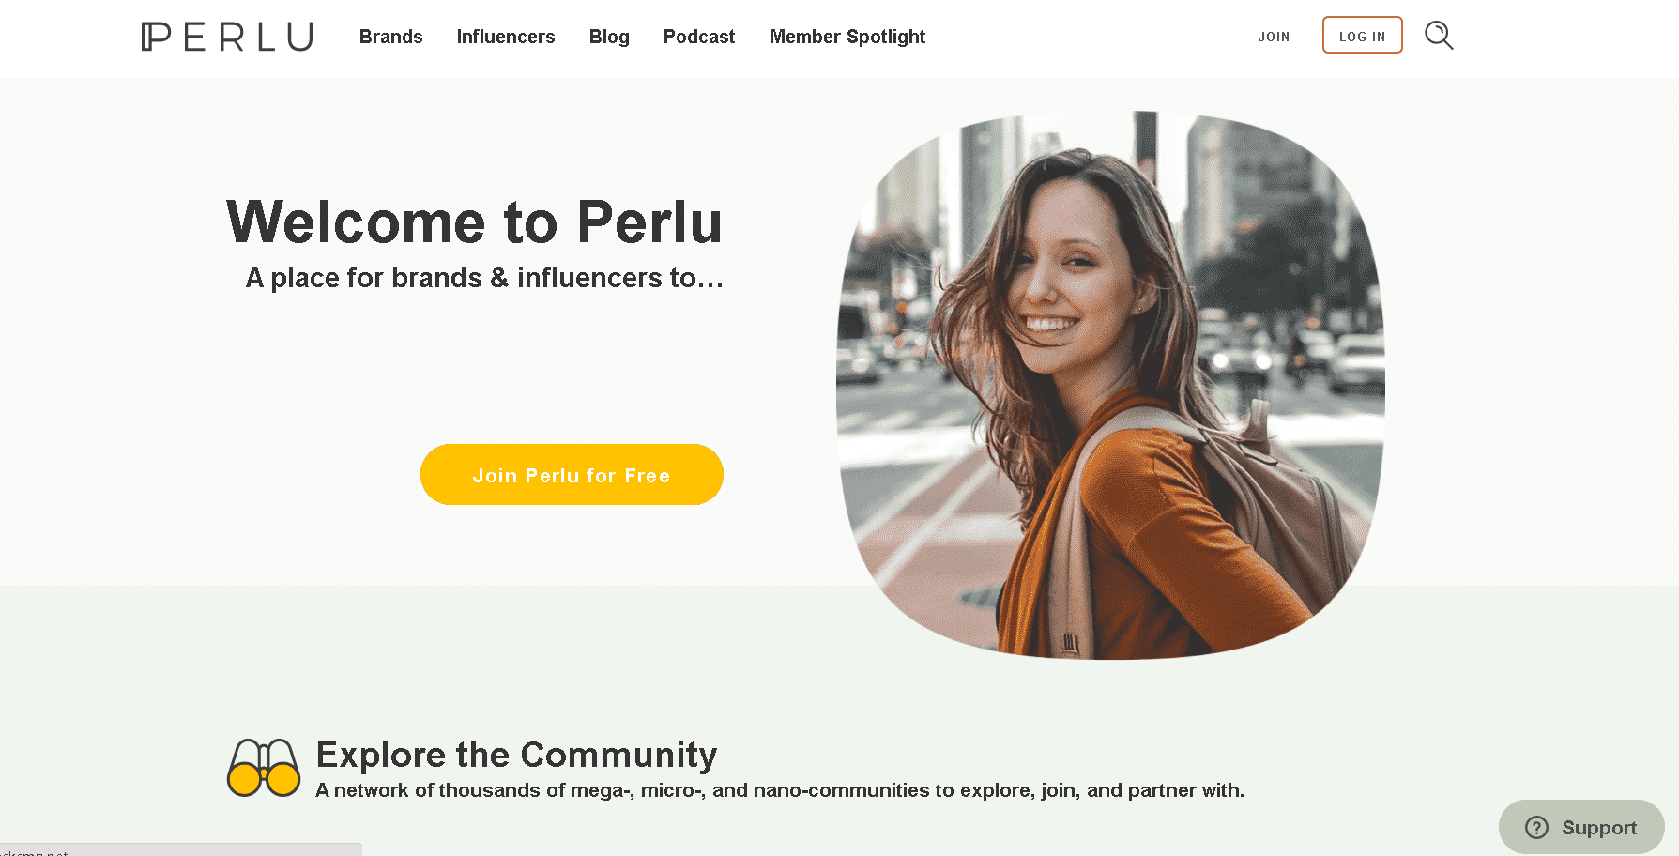
Task: Open the Support chat widget label
Action: coord(1599,828)
